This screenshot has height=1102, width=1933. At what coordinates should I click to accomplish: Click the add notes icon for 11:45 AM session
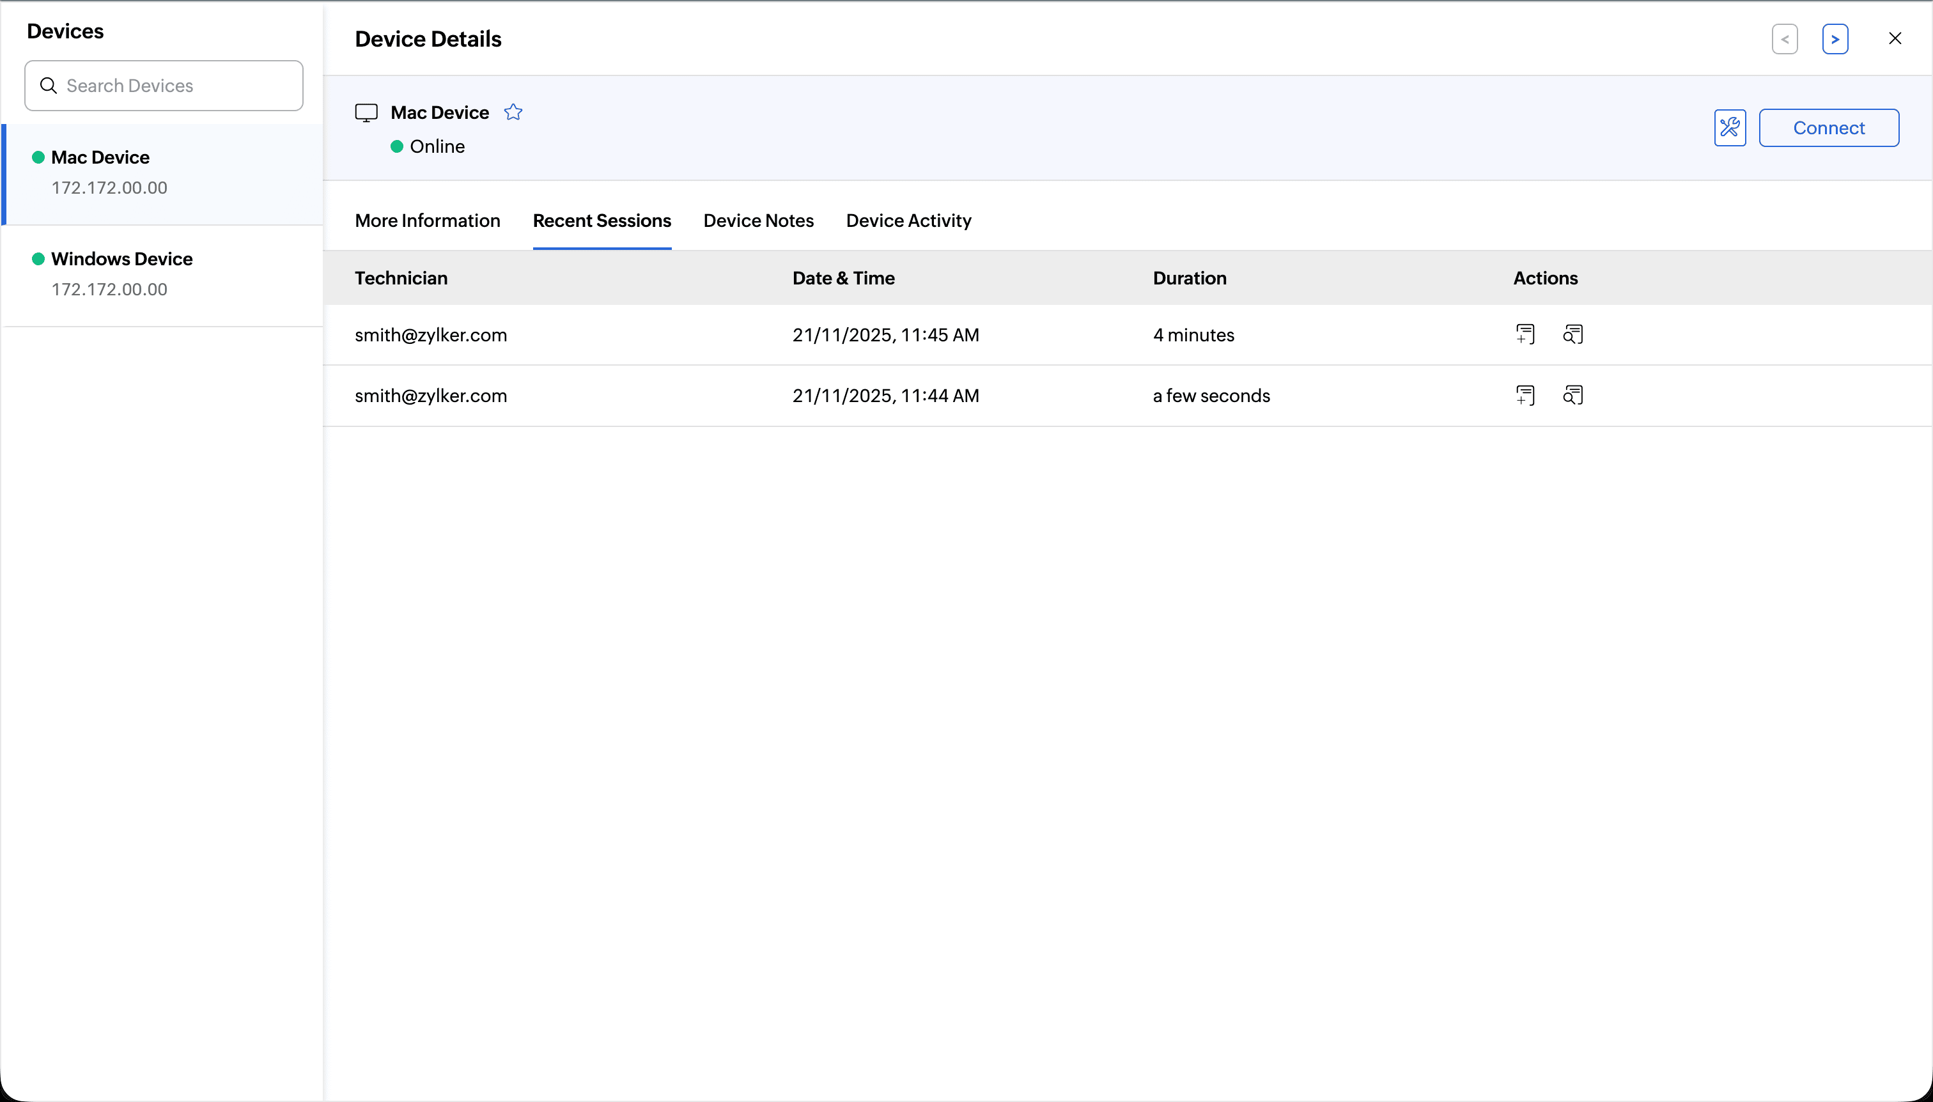pos(1525,334)
